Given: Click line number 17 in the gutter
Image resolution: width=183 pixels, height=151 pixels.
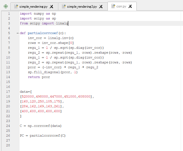Looking at the screenshot, I should [x=9, y=92].
